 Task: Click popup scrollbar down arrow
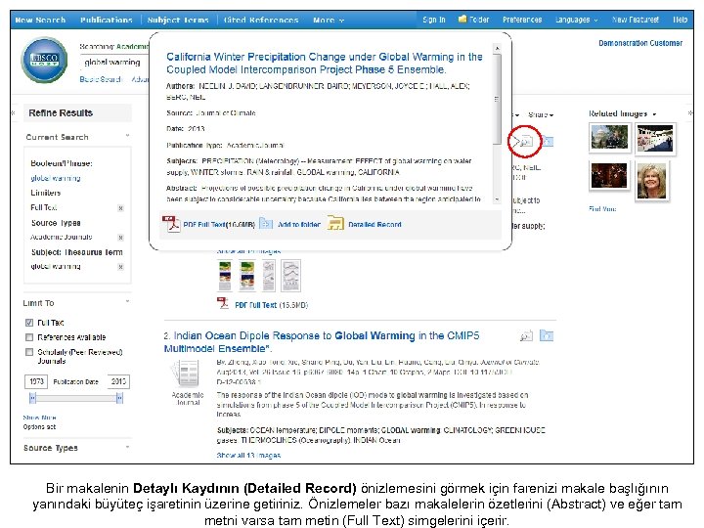[497, 199]
